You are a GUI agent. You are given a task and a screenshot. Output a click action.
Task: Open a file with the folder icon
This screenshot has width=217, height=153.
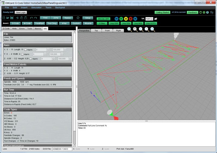(x=8, y=18)
